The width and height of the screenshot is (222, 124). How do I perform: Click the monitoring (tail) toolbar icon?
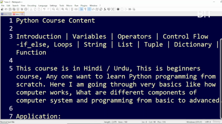pos(113,9)
